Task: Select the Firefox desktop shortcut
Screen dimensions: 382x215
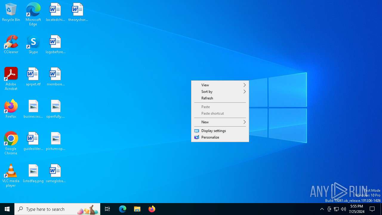Action: pos(11,109)
